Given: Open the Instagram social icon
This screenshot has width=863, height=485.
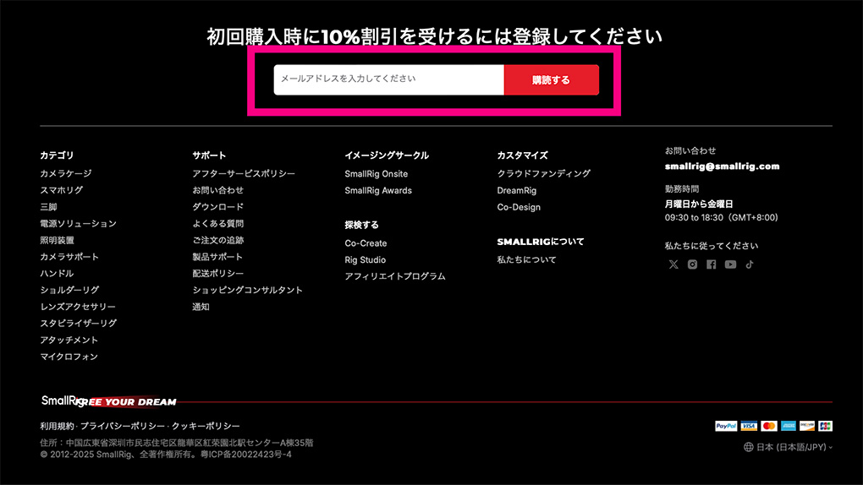Looking at the screenshot, I should (x=692, y=264).
